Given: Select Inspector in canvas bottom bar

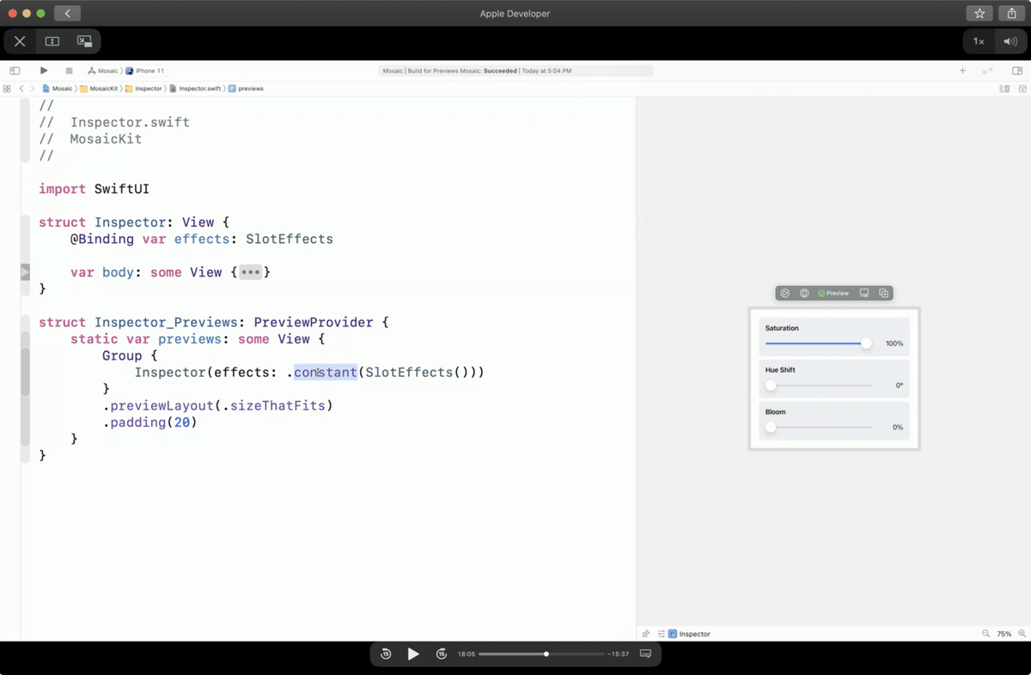Looking at the screenshot, I should pyautogui.click(x=689, y=634).
